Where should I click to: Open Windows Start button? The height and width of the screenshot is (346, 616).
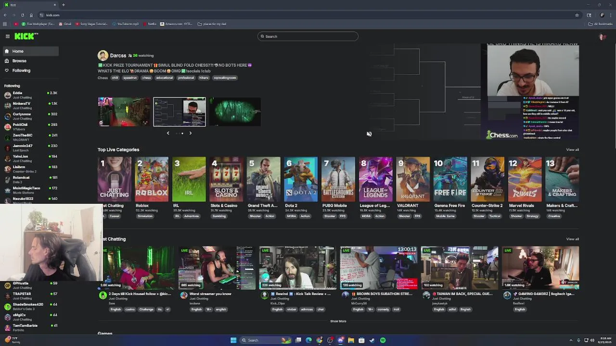pyautogui.click(x=233, y=340)
